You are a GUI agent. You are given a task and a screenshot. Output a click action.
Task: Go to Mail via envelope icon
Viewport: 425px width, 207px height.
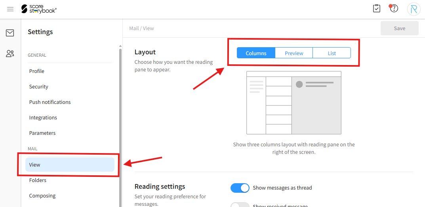(10, 33)
